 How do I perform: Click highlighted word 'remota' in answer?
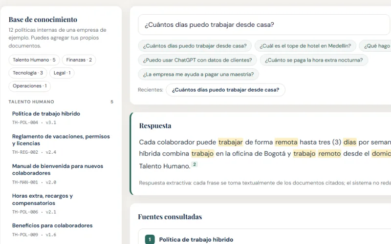[286, 142]
